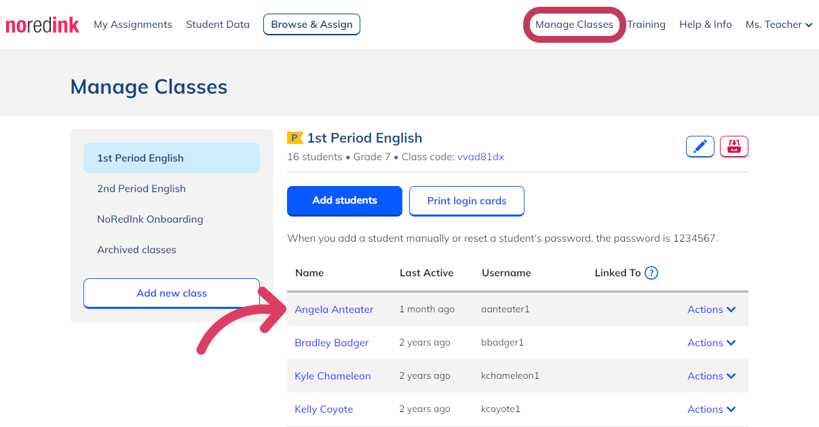This screenshot has height=427, width=819.
Task: Open Bradley Badger's student profile
Action: tap(332, 343)
